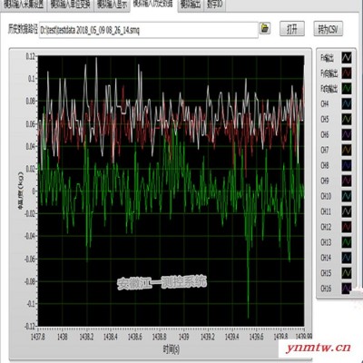The height and width of the screenshot is (363, 363).
Task: Open the green Fz output plot style icon
Action: [347, 88]
